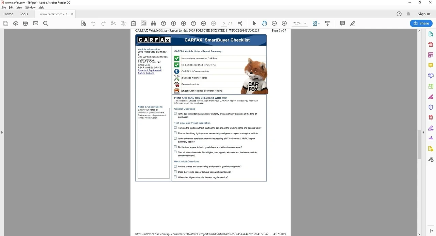Screen dimensions: 436x236
Task: Click the Undo arrow icon
Action: 93,23
